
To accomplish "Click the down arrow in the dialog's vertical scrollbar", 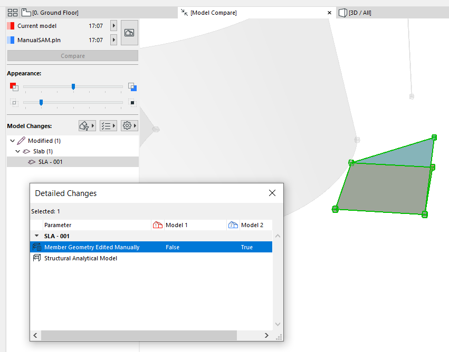I will click(278, 324).
